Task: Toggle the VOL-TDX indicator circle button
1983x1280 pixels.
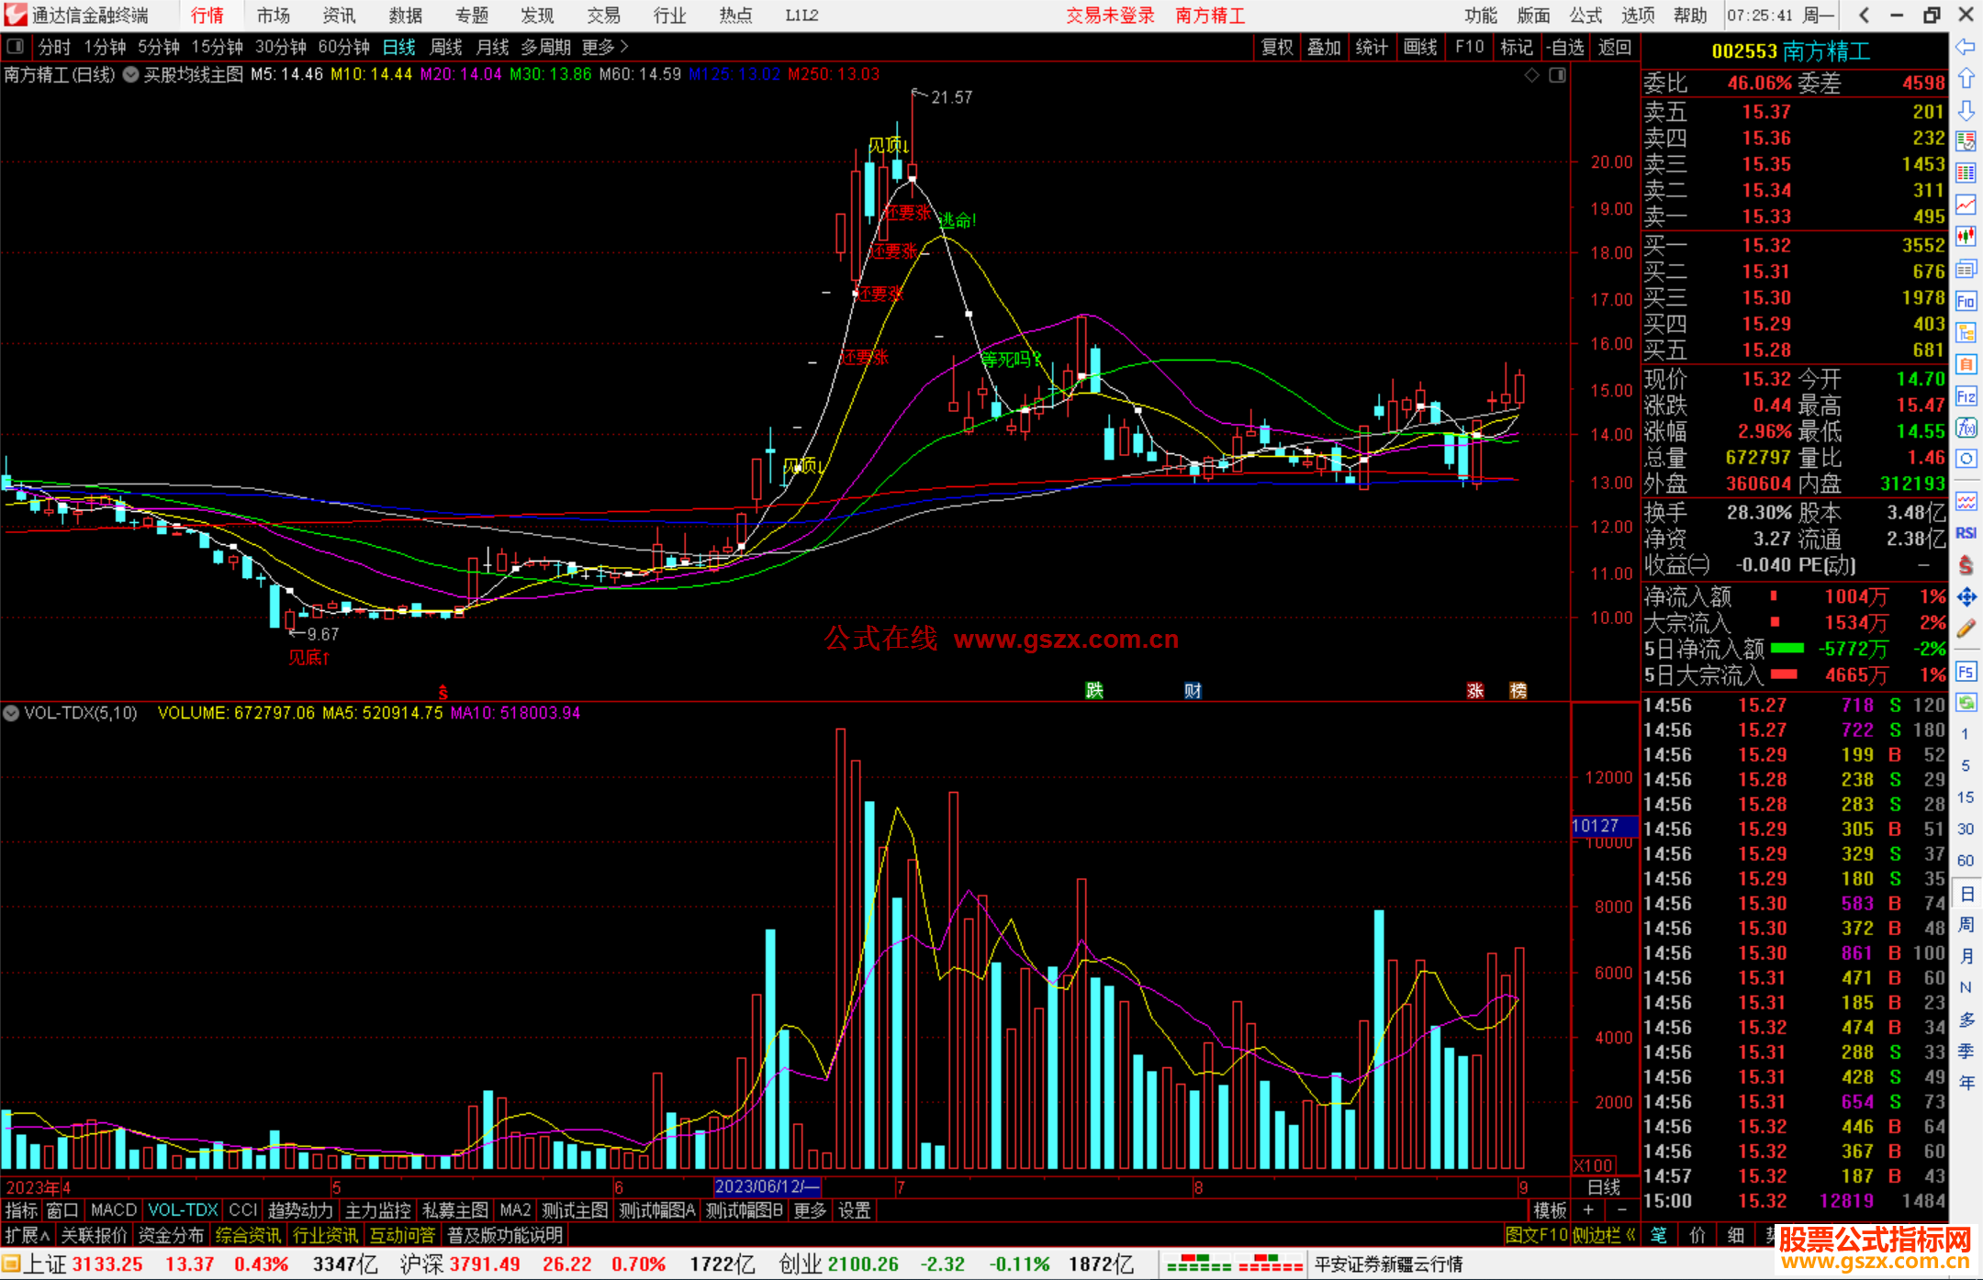Action: [11, 713]
